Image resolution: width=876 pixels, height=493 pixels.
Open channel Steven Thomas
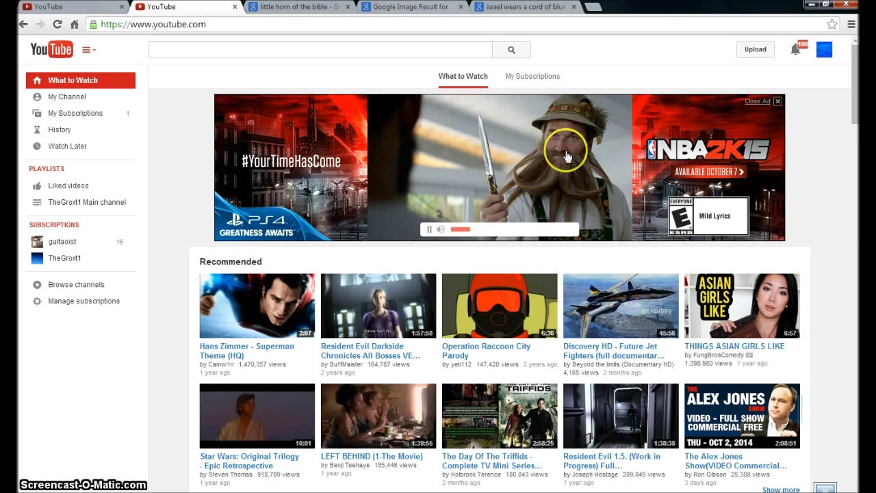(230, 475)
